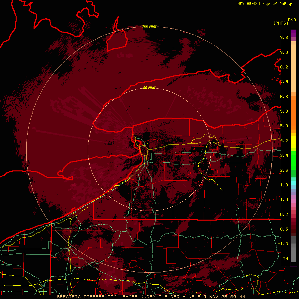Screen dimensions: 299x299
Task: Pick the cyan segment of the color bar
Action: 293,183
